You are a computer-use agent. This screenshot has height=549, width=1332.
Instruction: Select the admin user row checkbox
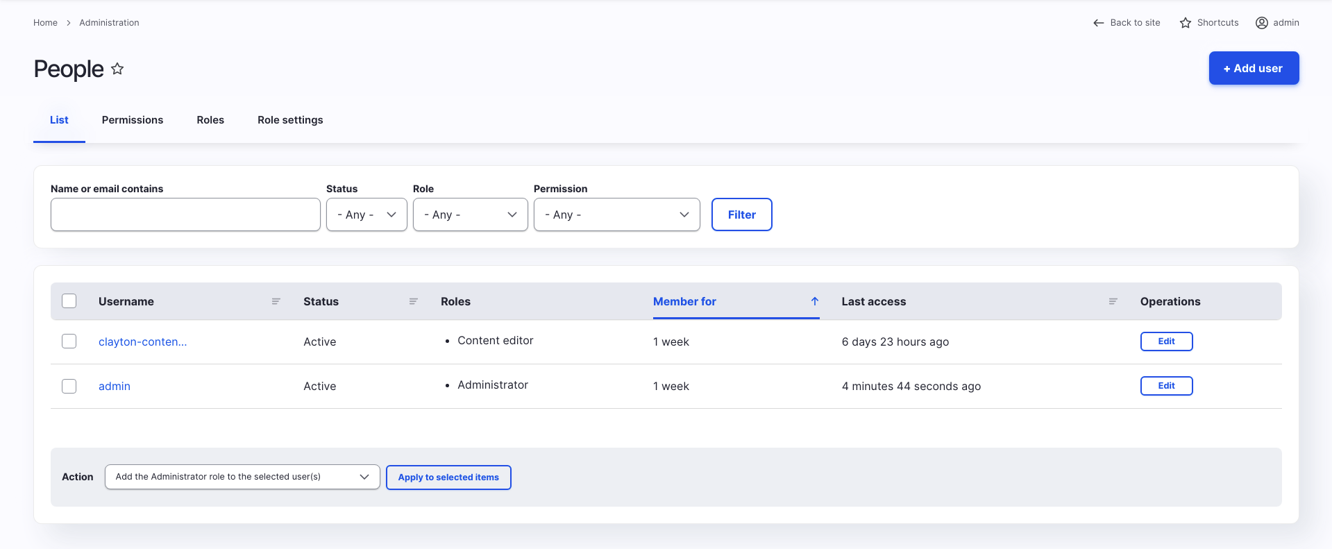point(69,386)
